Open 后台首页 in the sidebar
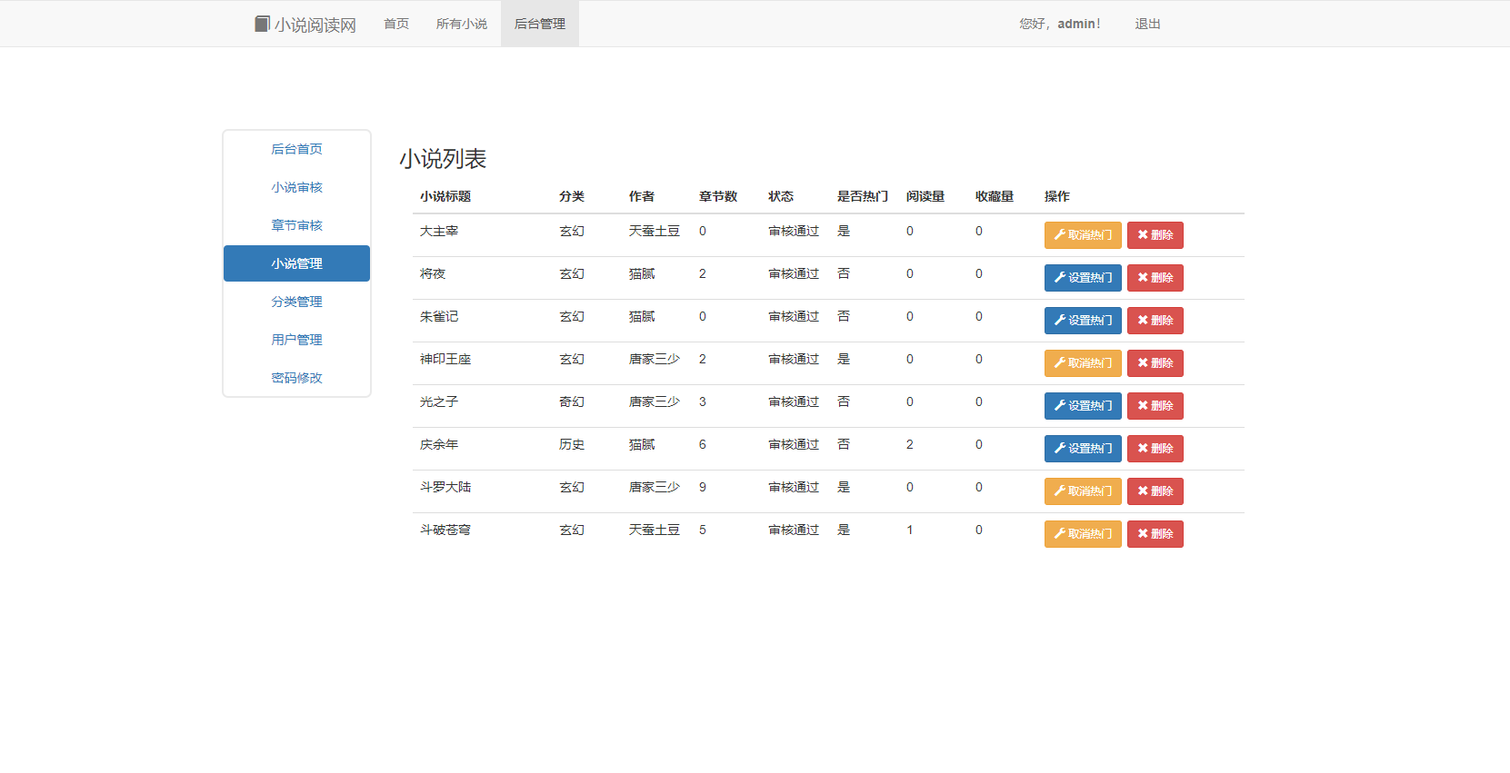The width and height of the screenshot is (1510, 773). click(296, 149)
